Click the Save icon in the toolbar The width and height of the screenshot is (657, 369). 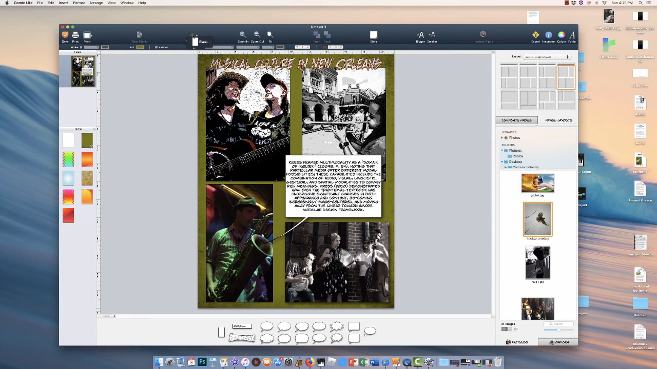point(65,35)
